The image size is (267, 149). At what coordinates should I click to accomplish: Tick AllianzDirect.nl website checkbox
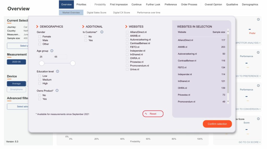click(127, 32)
